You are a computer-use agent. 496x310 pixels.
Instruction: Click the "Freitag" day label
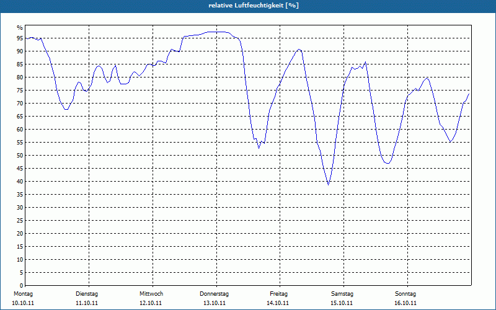[x=278, y=294]
